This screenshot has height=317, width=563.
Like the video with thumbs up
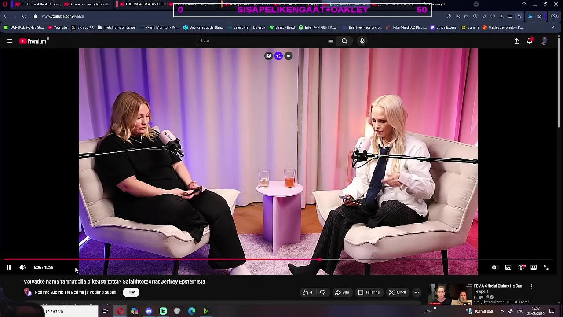coord(308,292)
